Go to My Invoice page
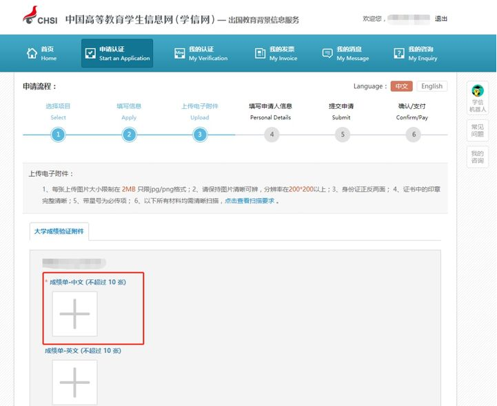Screen dimensions: 497x406 (x=276, y=53)
